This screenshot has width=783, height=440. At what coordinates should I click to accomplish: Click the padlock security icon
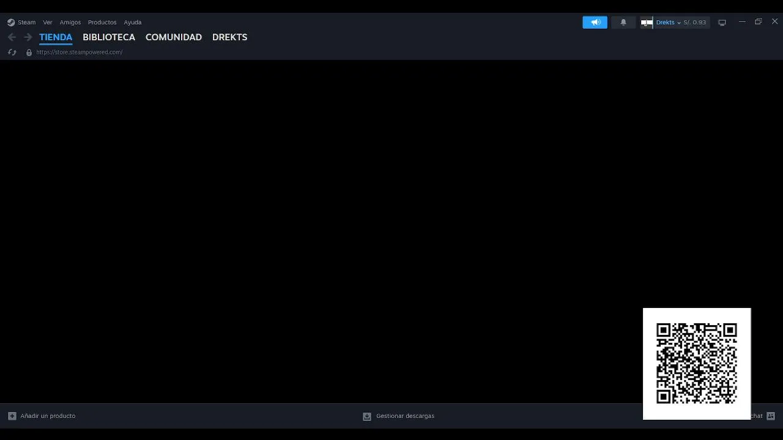tap(29, 53)
